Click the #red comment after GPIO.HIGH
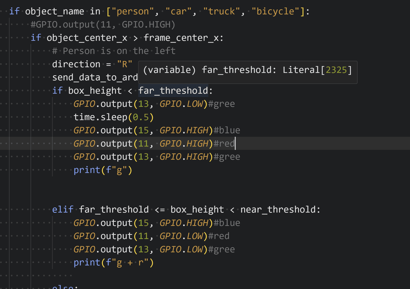The height and width of the screenshot is (289, 410). [x=224, y=144]
